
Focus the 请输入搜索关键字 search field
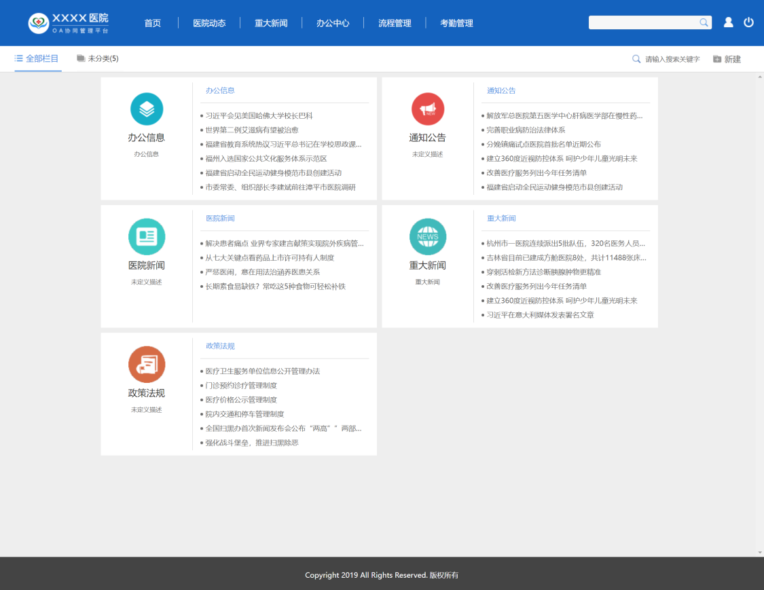coord(672,60)
